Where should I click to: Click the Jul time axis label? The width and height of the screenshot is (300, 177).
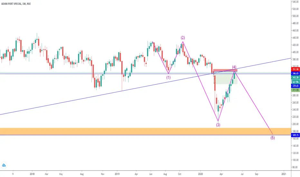(x=242, y=174)
